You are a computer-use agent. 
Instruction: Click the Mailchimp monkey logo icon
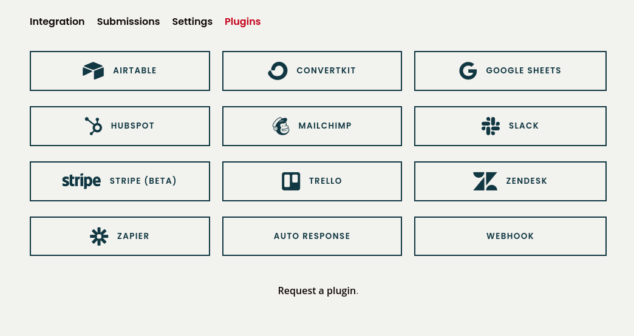[x=281, y=126]
